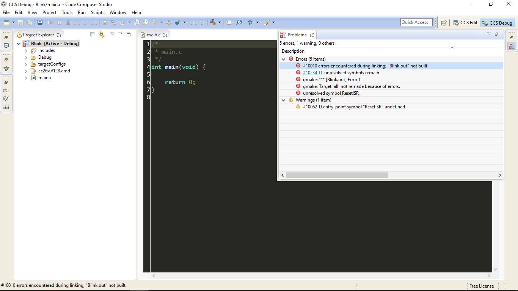Open the Variables view from left trim bar

(6, 90)
